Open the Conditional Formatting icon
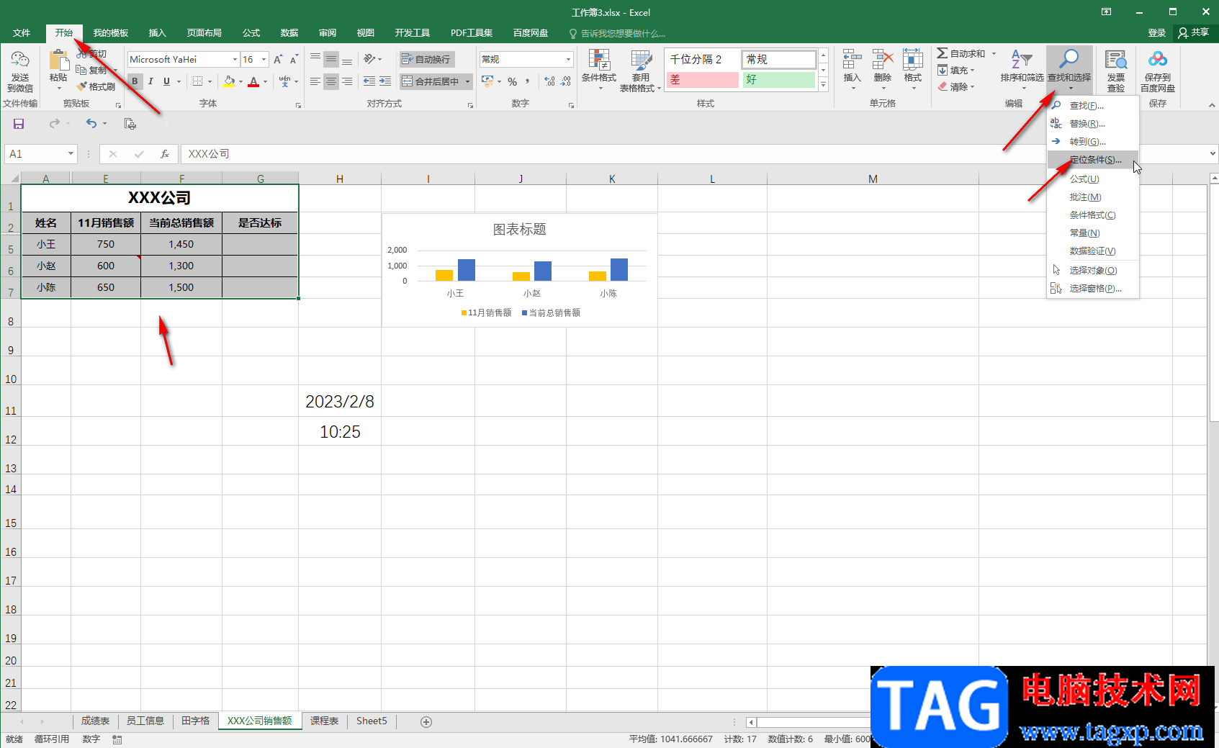1219x748 pixels. click(x=599, y=60)
